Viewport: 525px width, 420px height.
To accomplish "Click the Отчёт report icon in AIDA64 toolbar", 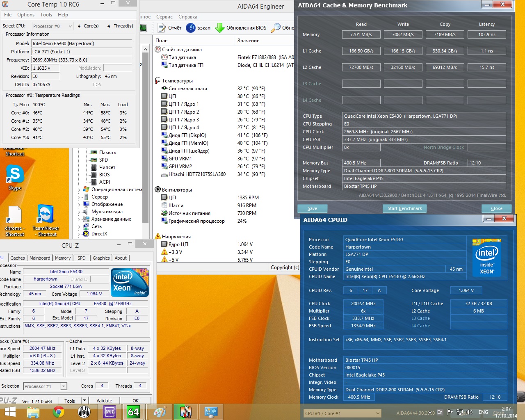I will (x=161, y=27).
